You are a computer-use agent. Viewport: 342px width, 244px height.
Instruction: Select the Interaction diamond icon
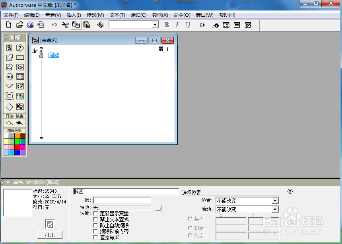pos(10,107)
